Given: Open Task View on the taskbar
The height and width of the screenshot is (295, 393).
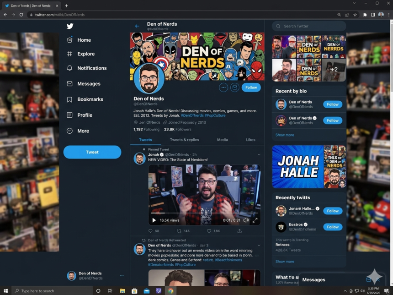Looking at the screenshot, I should [110, 291].
